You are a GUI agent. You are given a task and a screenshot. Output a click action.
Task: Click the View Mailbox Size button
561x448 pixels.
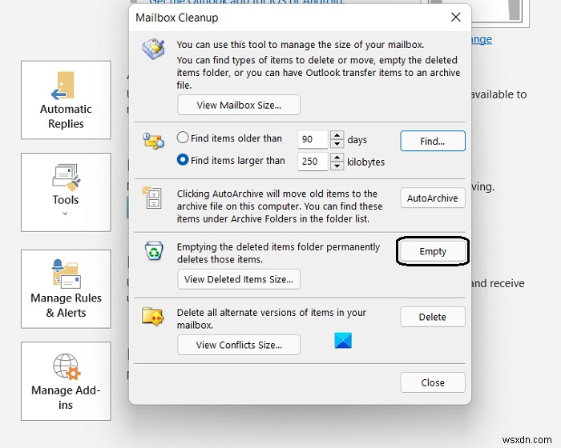point(239,105)
